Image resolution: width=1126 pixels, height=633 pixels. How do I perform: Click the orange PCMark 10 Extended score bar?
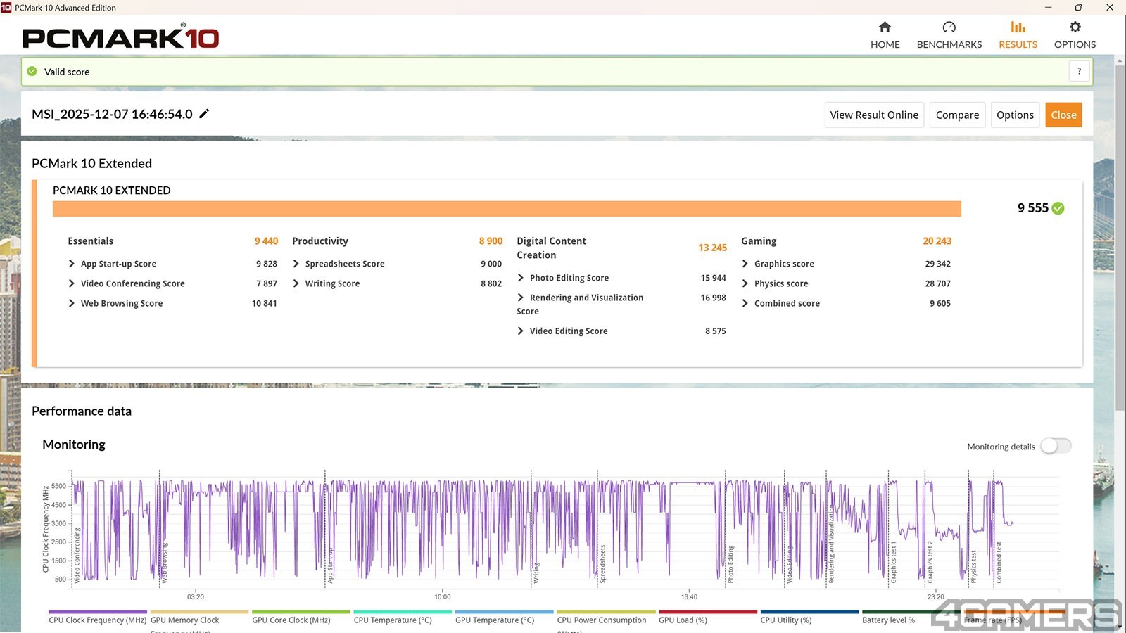507,209
